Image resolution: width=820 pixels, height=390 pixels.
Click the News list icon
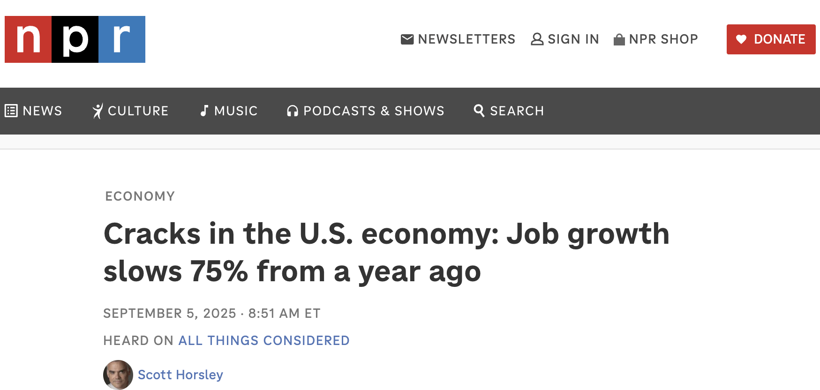(x=11, y=111)
